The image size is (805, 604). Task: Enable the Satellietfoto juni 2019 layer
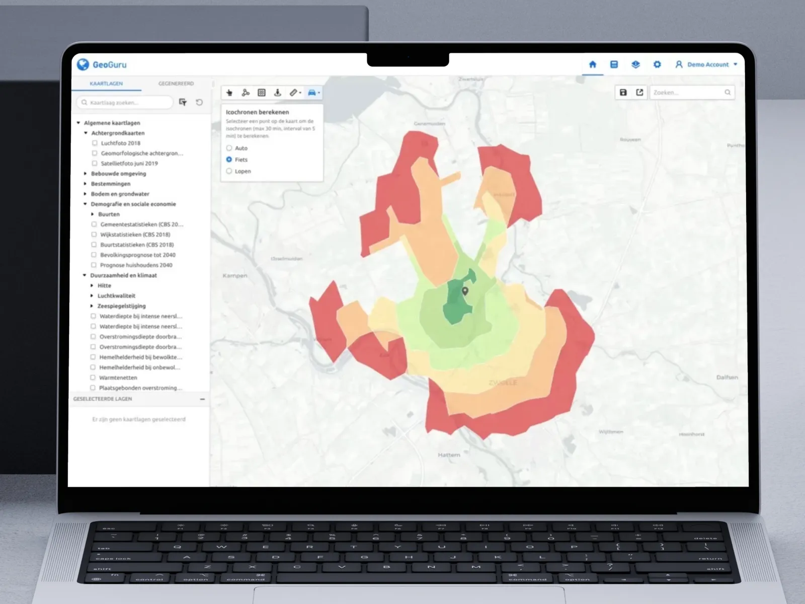coord(95,163)
